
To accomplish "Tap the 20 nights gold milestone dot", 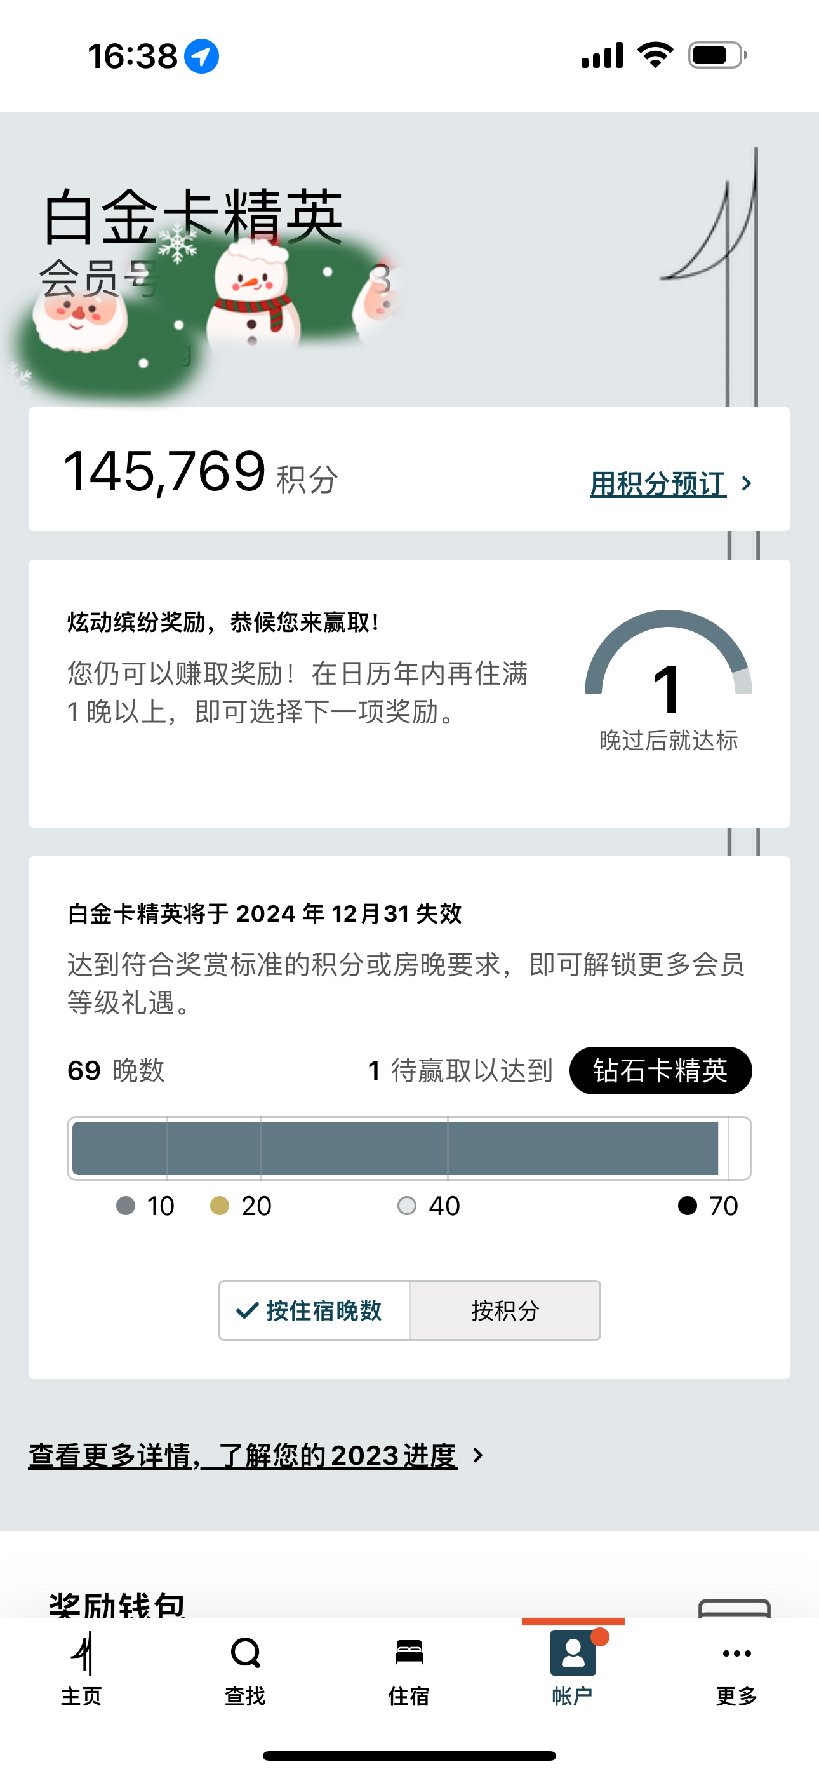I will 219,1205.
